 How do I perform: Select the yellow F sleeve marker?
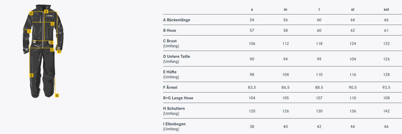(x=59, y=51)
